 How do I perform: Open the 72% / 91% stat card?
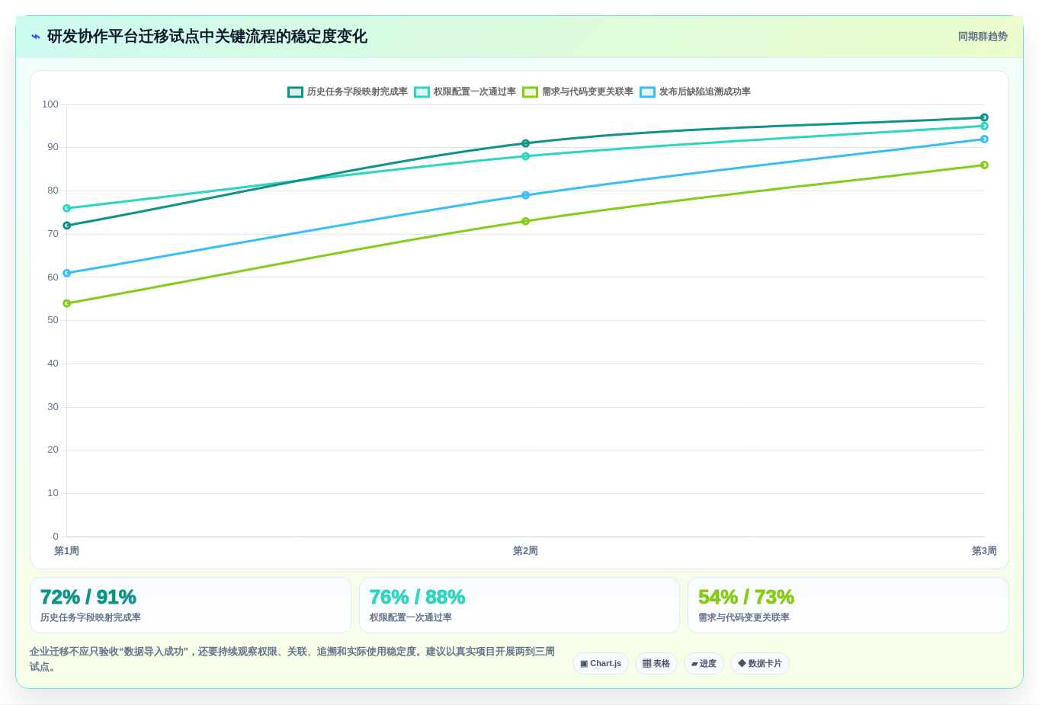pos(191,605)
